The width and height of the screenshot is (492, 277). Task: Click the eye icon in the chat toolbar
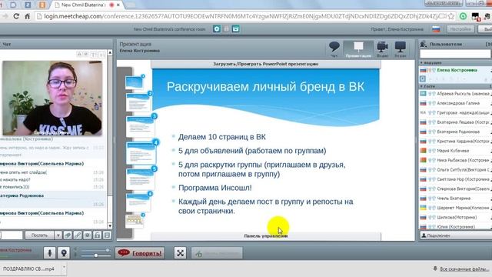(x=87, y=235)
